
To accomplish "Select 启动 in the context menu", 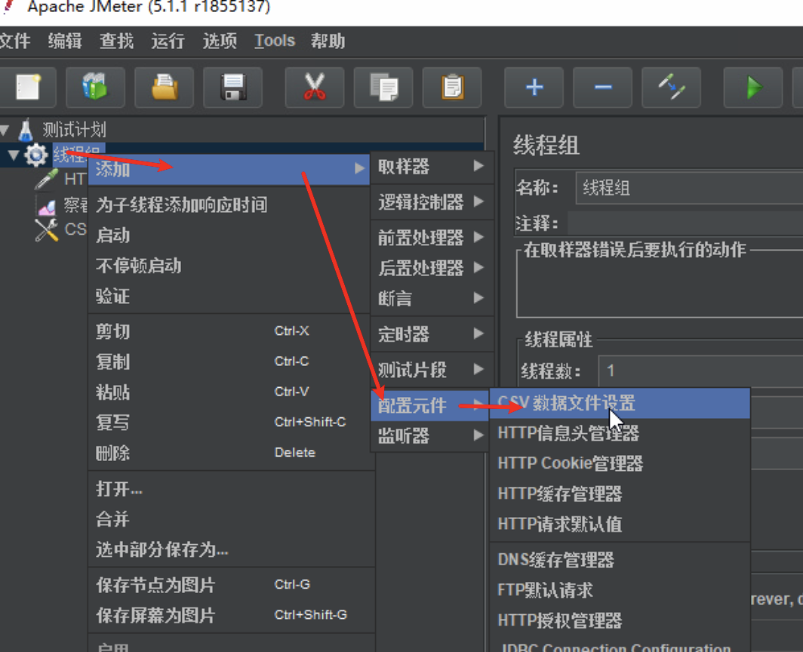I will (x=229, y=235).
